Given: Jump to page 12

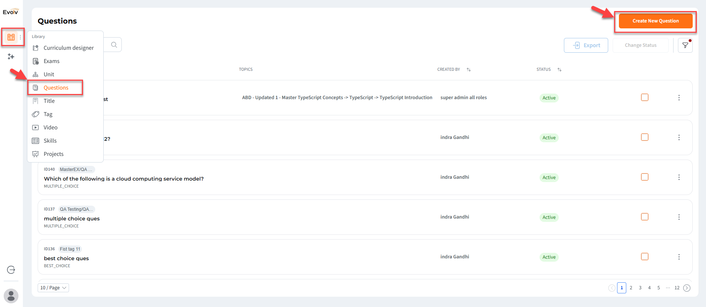Looking at the screenshot, I should pos(677,288).
